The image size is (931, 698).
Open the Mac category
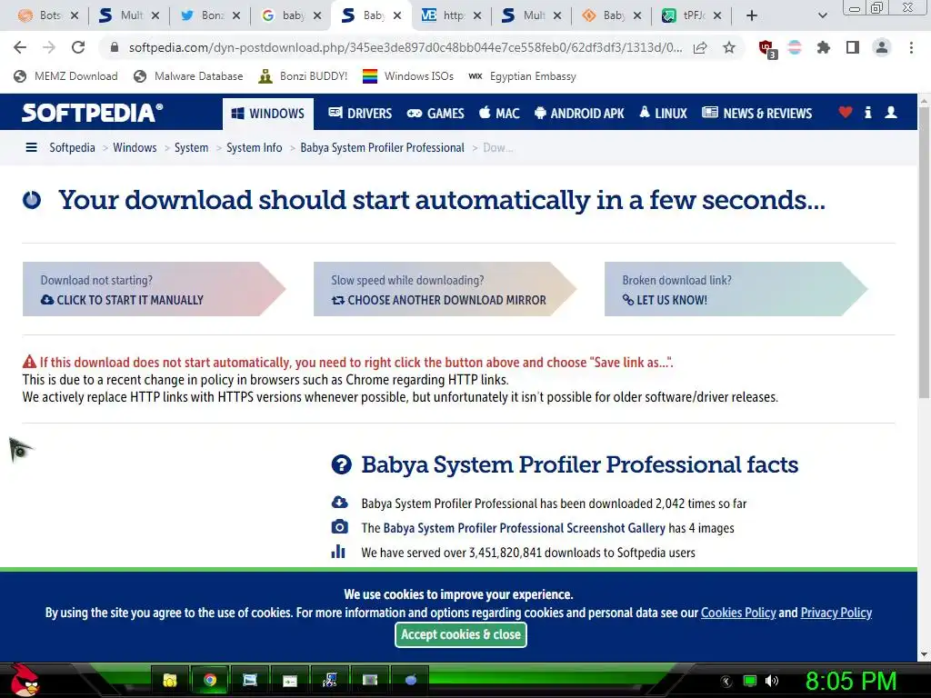499,114
